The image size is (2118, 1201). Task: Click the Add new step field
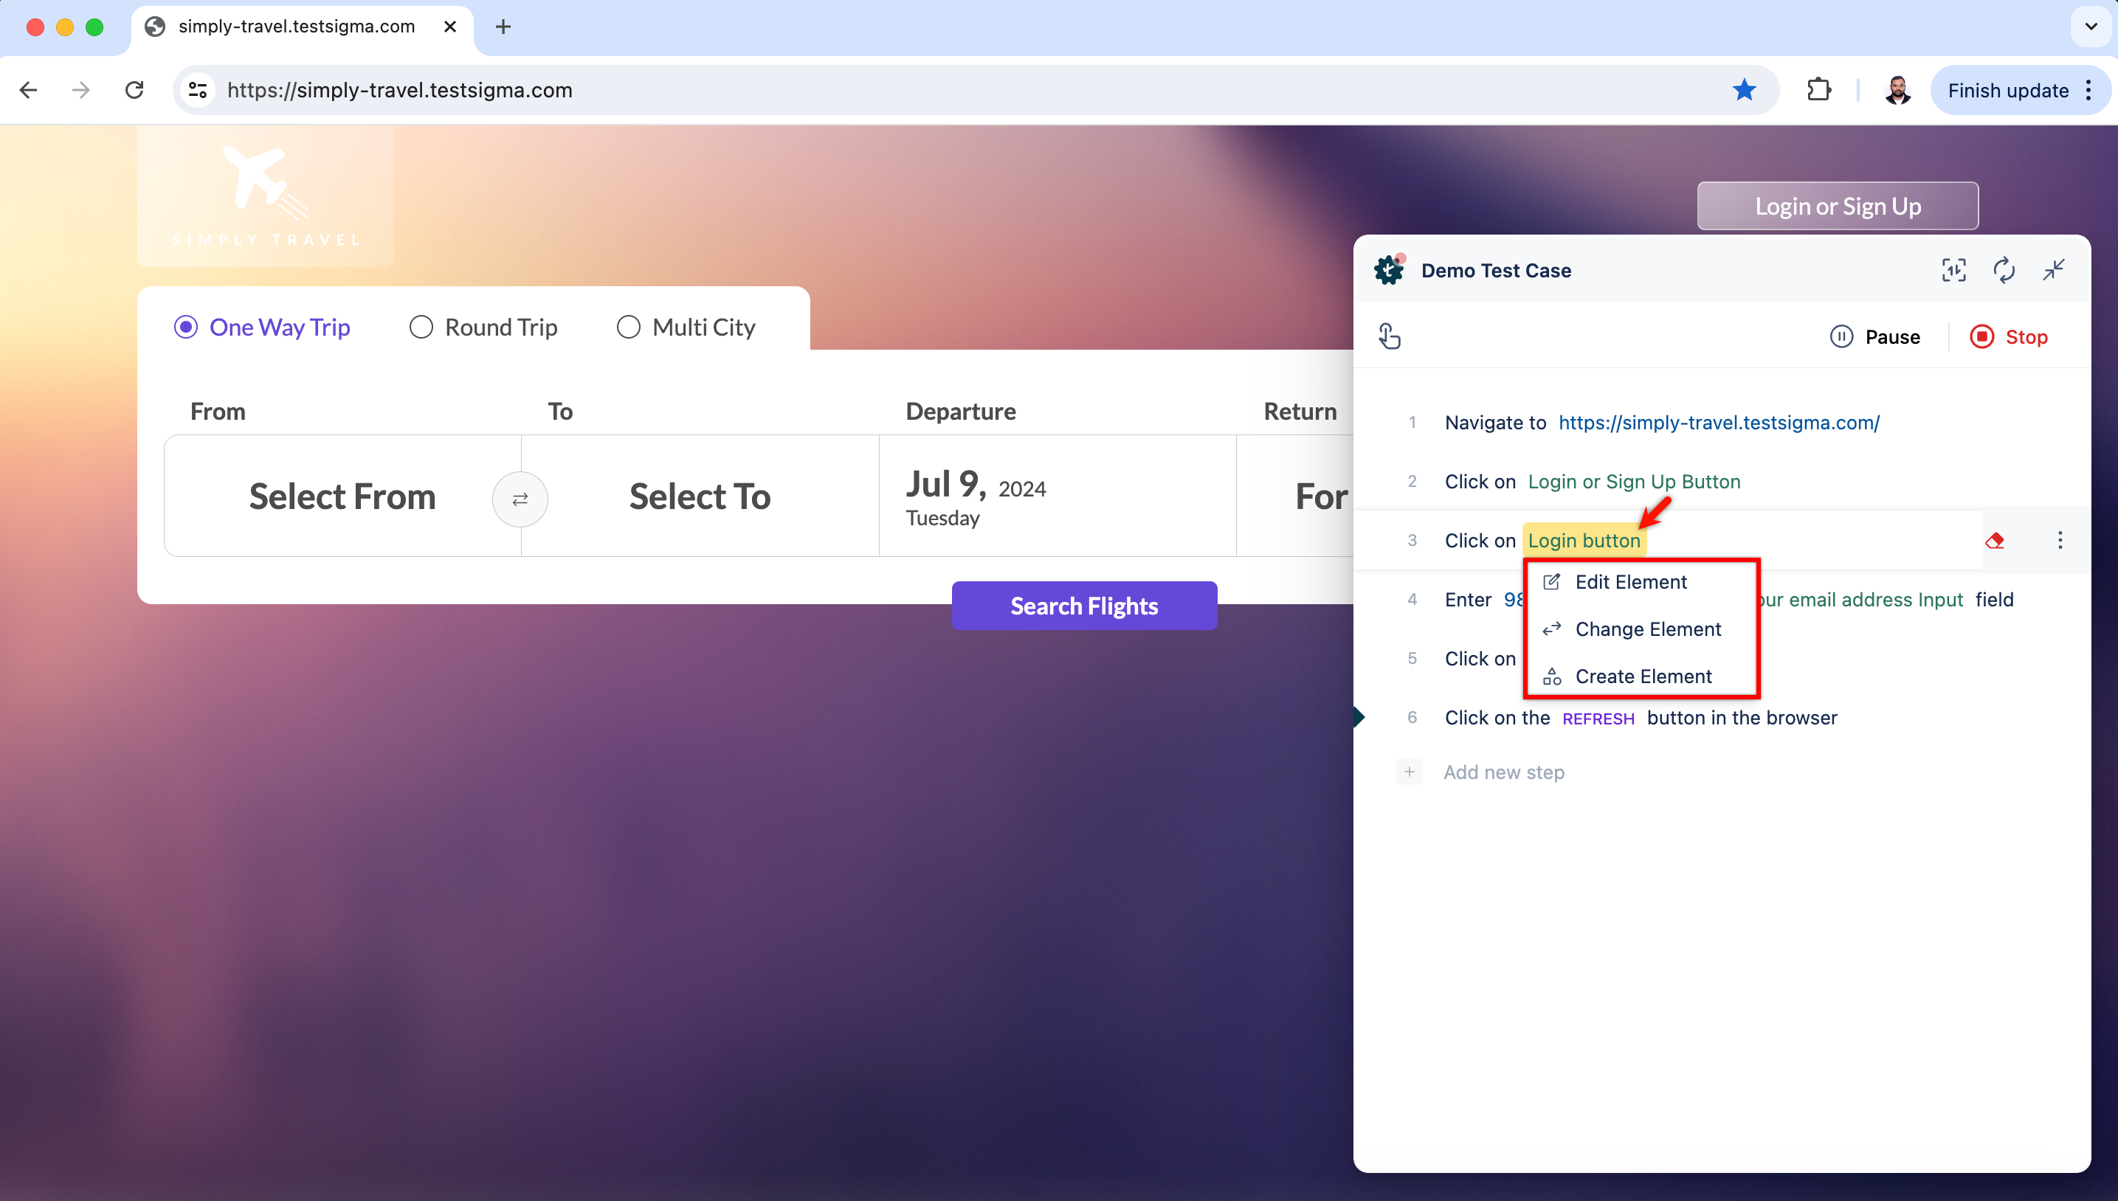point(1503,773)
